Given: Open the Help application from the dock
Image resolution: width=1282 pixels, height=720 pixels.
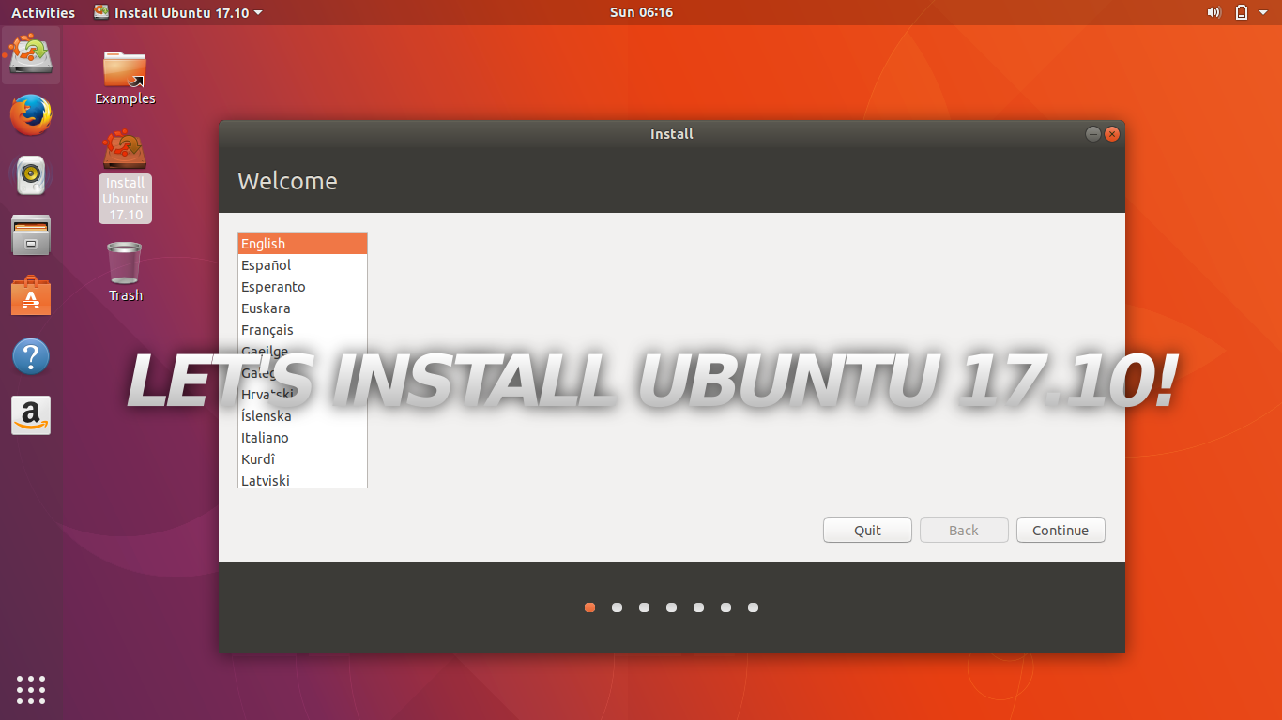Looking at the screenshot, I should (x=31, y=356).
